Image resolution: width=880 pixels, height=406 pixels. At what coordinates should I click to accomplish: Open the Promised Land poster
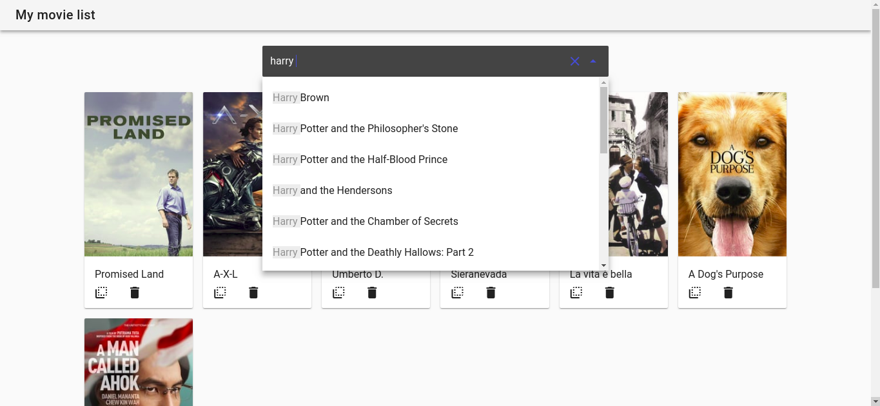(x=139, y=174)
